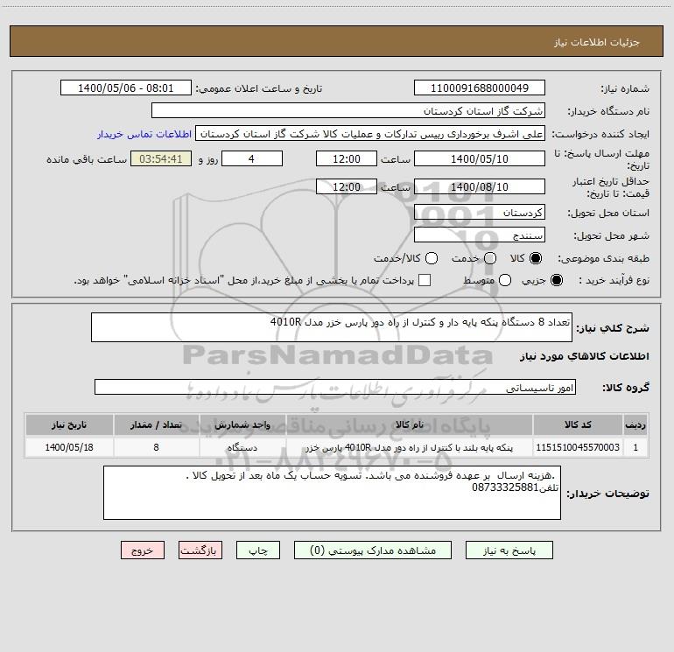Click the announcement date field 1400/05/06 - 08:01
The image size is (674, 652).
(x=125, y=88)
